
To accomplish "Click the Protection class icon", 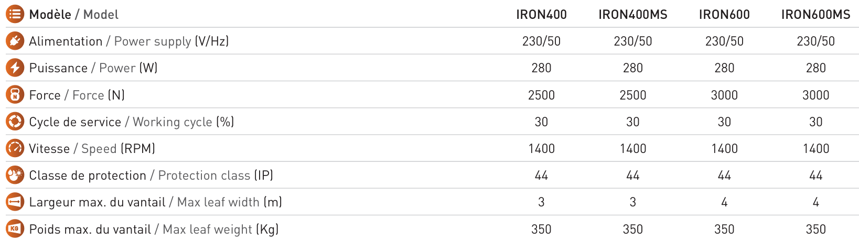I will [x=15, y=175].
